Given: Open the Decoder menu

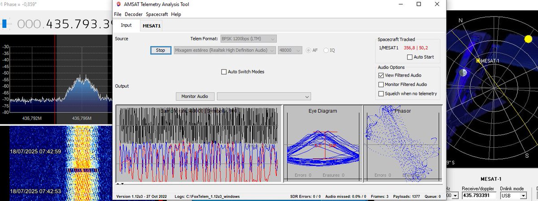Looking at the screenshot, I should (134, 14).
